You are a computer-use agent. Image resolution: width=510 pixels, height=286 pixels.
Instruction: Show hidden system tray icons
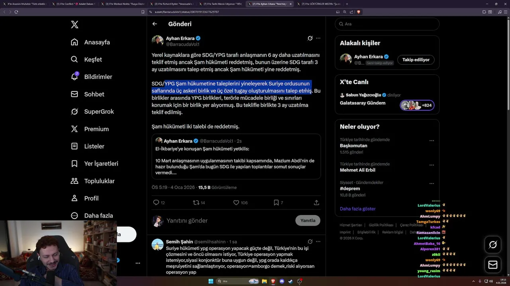[x=473, y=281]
